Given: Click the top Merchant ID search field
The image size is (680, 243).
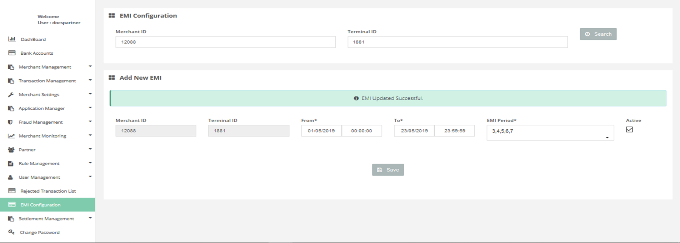Looking at the screenshot, I should point(225,42).
